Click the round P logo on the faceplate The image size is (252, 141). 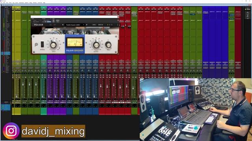[36, 45]
